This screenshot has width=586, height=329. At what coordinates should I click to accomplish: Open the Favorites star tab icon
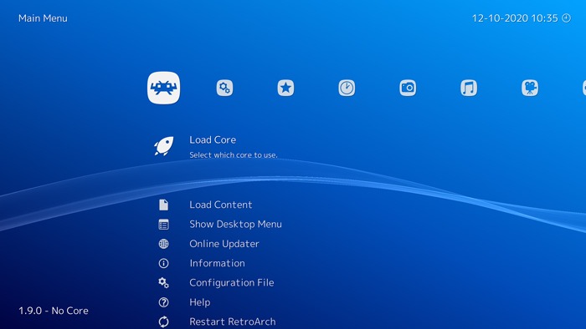[x=285, y=88]
